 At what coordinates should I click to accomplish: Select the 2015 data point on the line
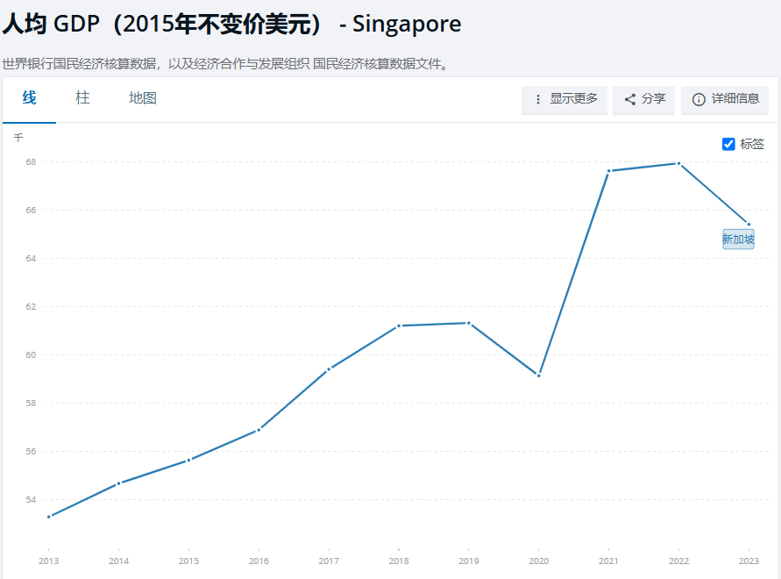(x=188, y=461)
